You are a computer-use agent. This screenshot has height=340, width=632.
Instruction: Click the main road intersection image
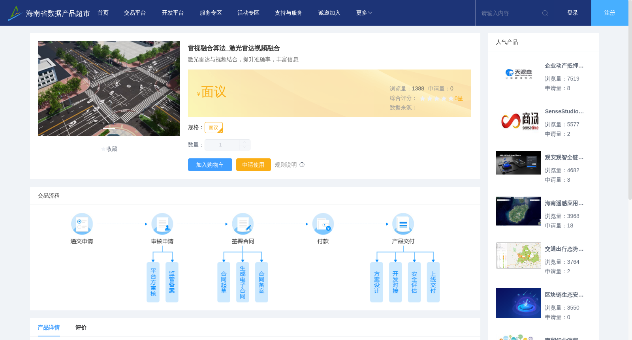click(109, 88)
